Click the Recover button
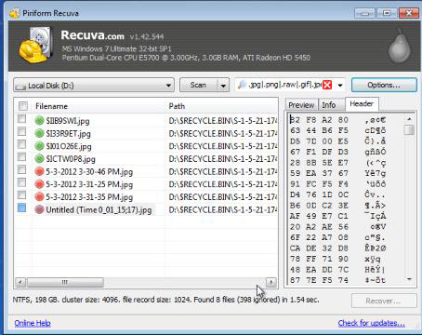Image resolution: width=422 pixels, height=335 pixels. click(x=384, y=301)
